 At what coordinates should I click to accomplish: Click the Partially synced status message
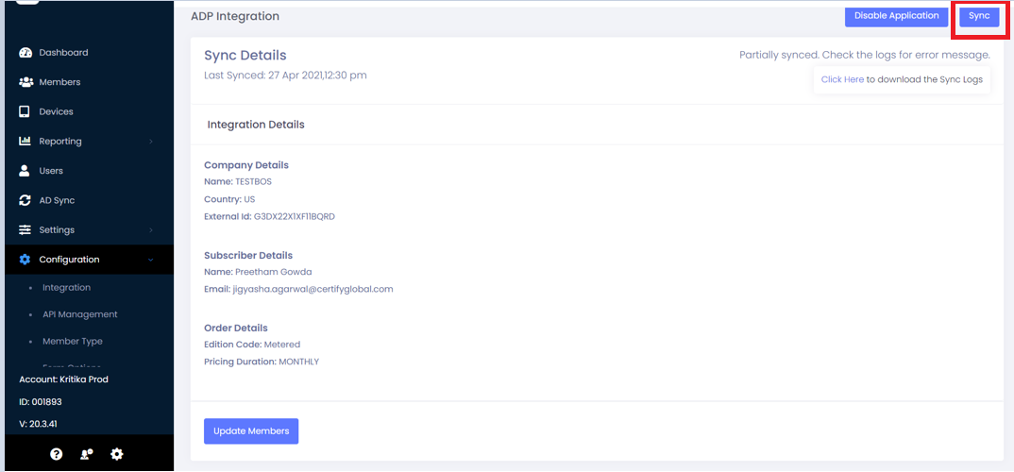tap(865, 55)
